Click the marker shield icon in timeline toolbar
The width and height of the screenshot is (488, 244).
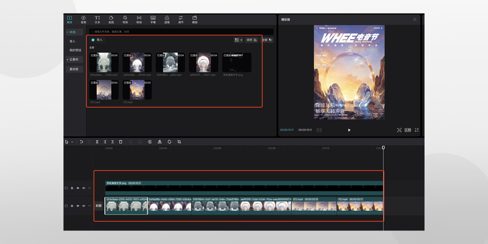coord(130,142)
